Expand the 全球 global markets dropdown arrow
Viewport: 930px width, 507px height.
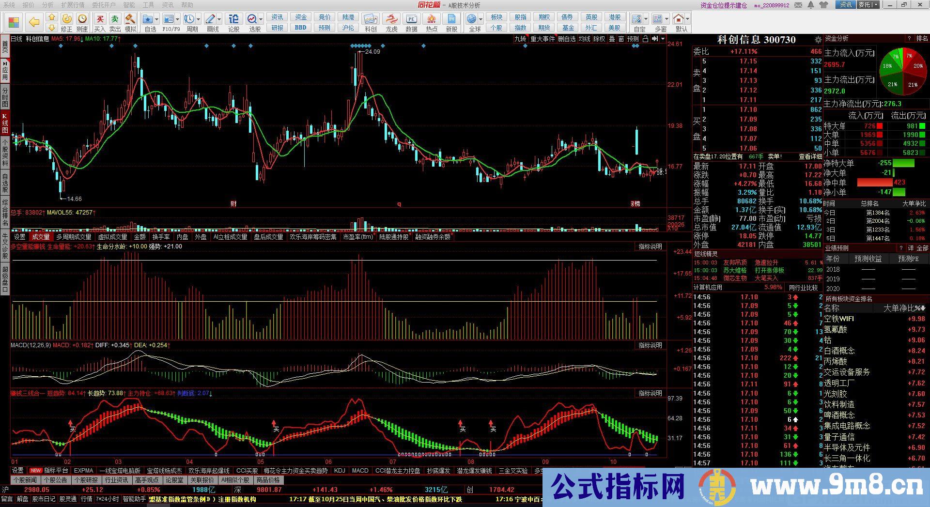(x=480, y=19)
